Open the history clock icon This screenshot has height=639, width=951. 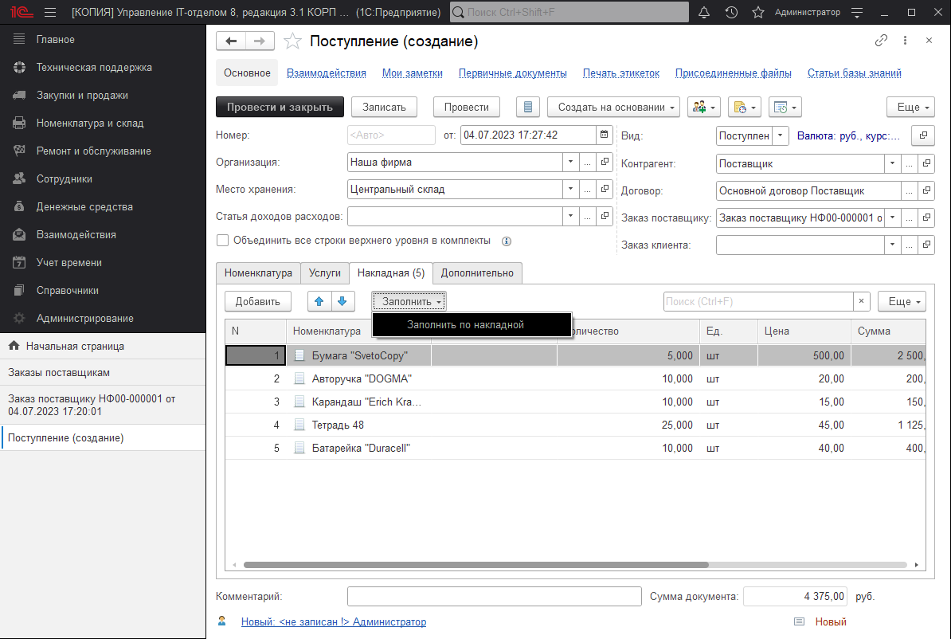click(731, 12)
